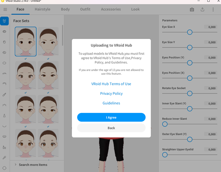Image resolution: width=221 pixels, height=172 pixels.
Task: Select top-row second face set with narrow eyes
Action: pyautogui.click(x=48, y=41)
